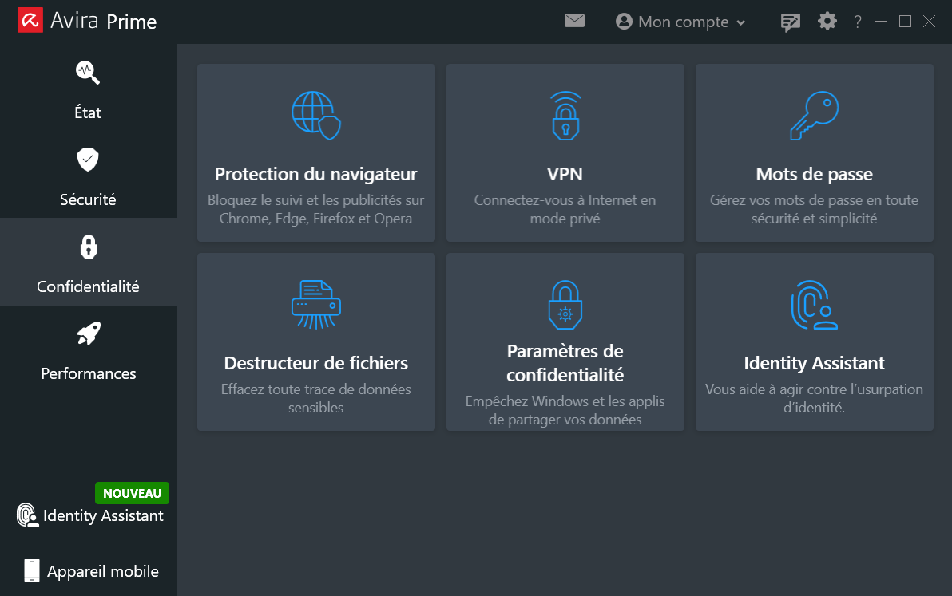
Task: Open messages via the envelope icon
Action: [574, 22]
